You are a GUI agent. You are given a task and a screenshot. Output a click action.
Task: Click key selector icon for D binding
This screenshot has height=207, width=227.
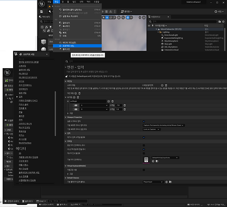point(76,109)
